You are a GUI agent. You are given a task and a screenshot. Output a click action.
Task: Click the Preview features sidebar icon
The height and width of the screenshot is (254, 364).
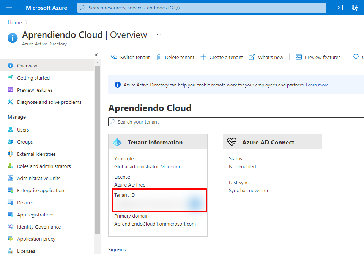pyautogui.click(x=10, y=90)
